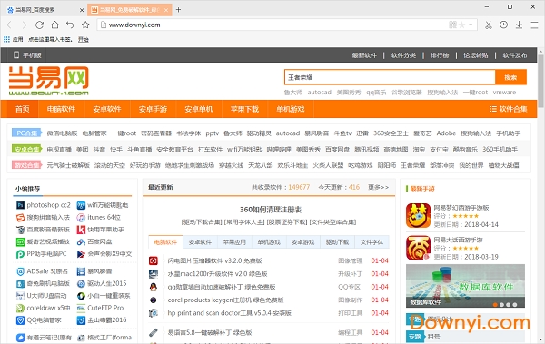This screenshot has width=545, height=344.
Task: Click the vmware hot search keyword
Action: coord(504,93)
